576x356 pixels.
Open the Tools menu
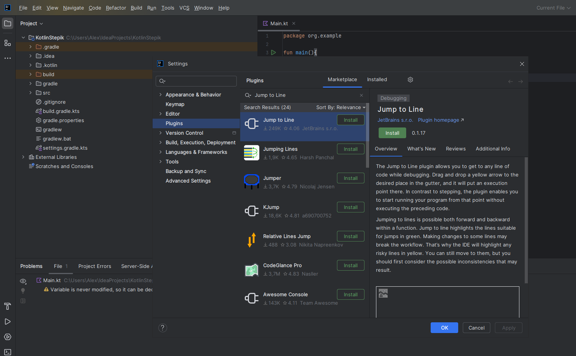tap(168, 8)
